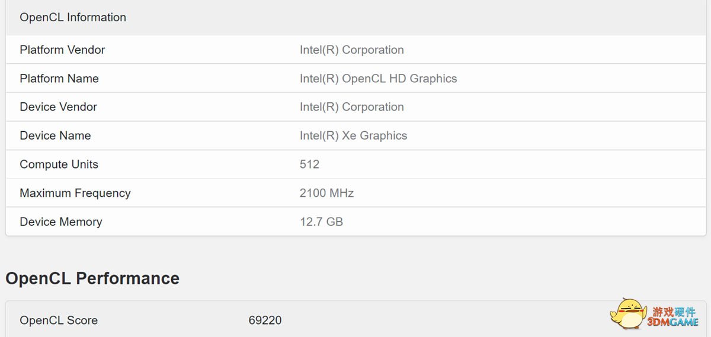The image size is (711, 337).
Task: Select Intel(R) OpenCL HD Graphics text
Action: 379,78
